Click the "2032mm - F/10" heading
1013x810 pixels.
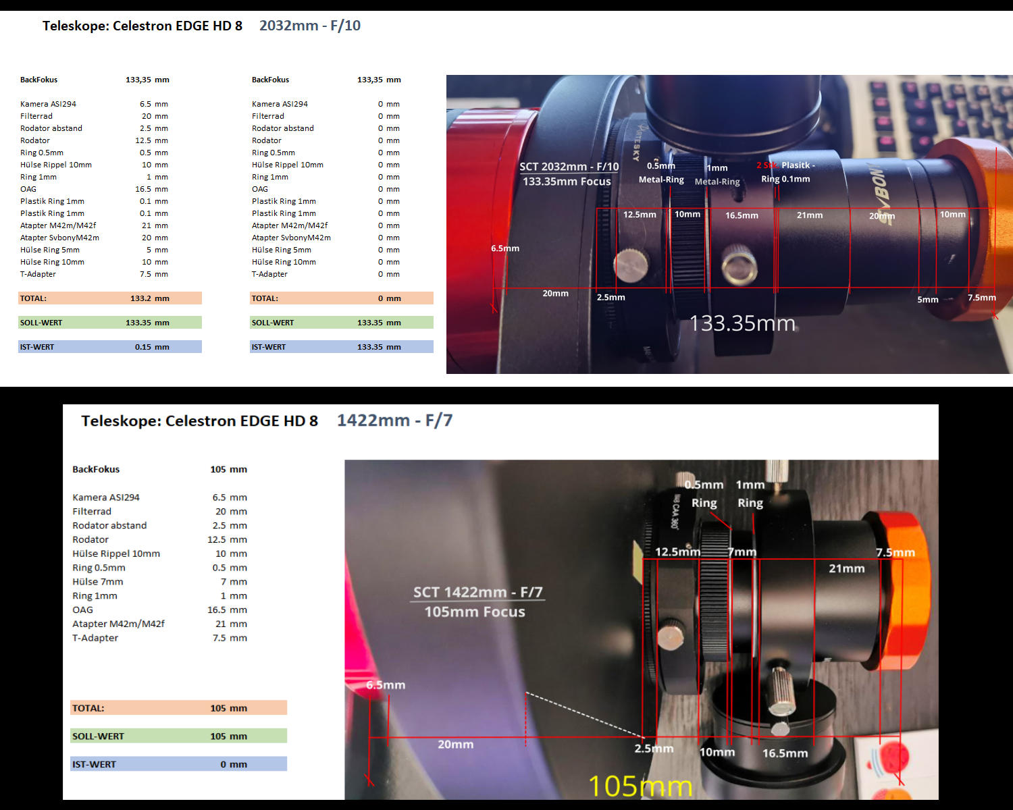310,26
